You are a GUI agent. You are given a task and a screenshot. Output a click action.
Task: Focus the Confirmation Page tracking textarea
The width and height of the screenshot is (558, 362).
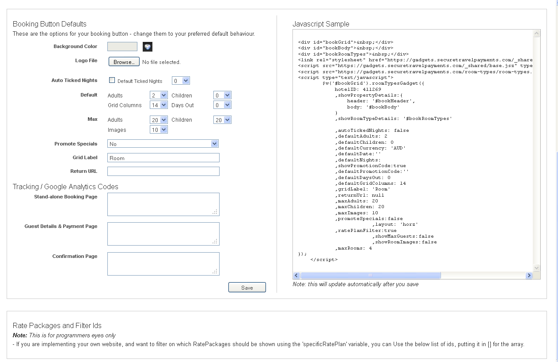[x=163, y=264]
